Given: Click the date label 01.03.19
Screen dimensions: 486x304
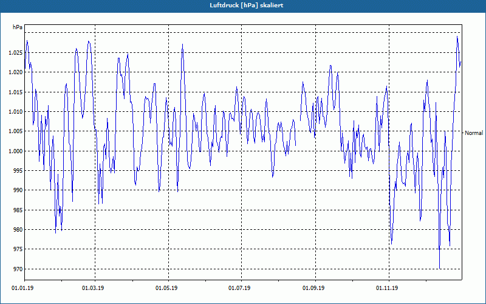Looking at the screenshot, I should (x=93, y=288).
